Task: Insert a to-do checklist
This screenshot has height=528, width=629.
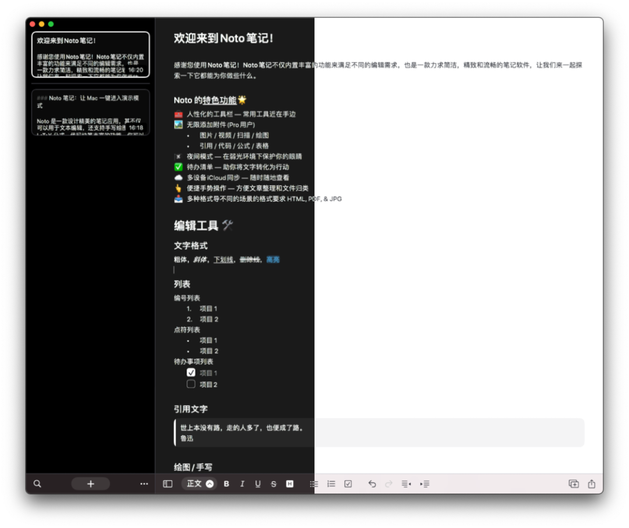Action: [348, 484]
